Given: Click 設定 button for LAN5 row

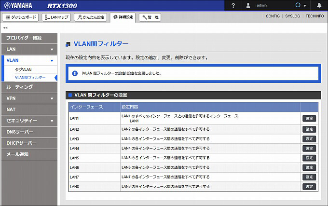Looking at the screenshot, I should coord(309,158).
